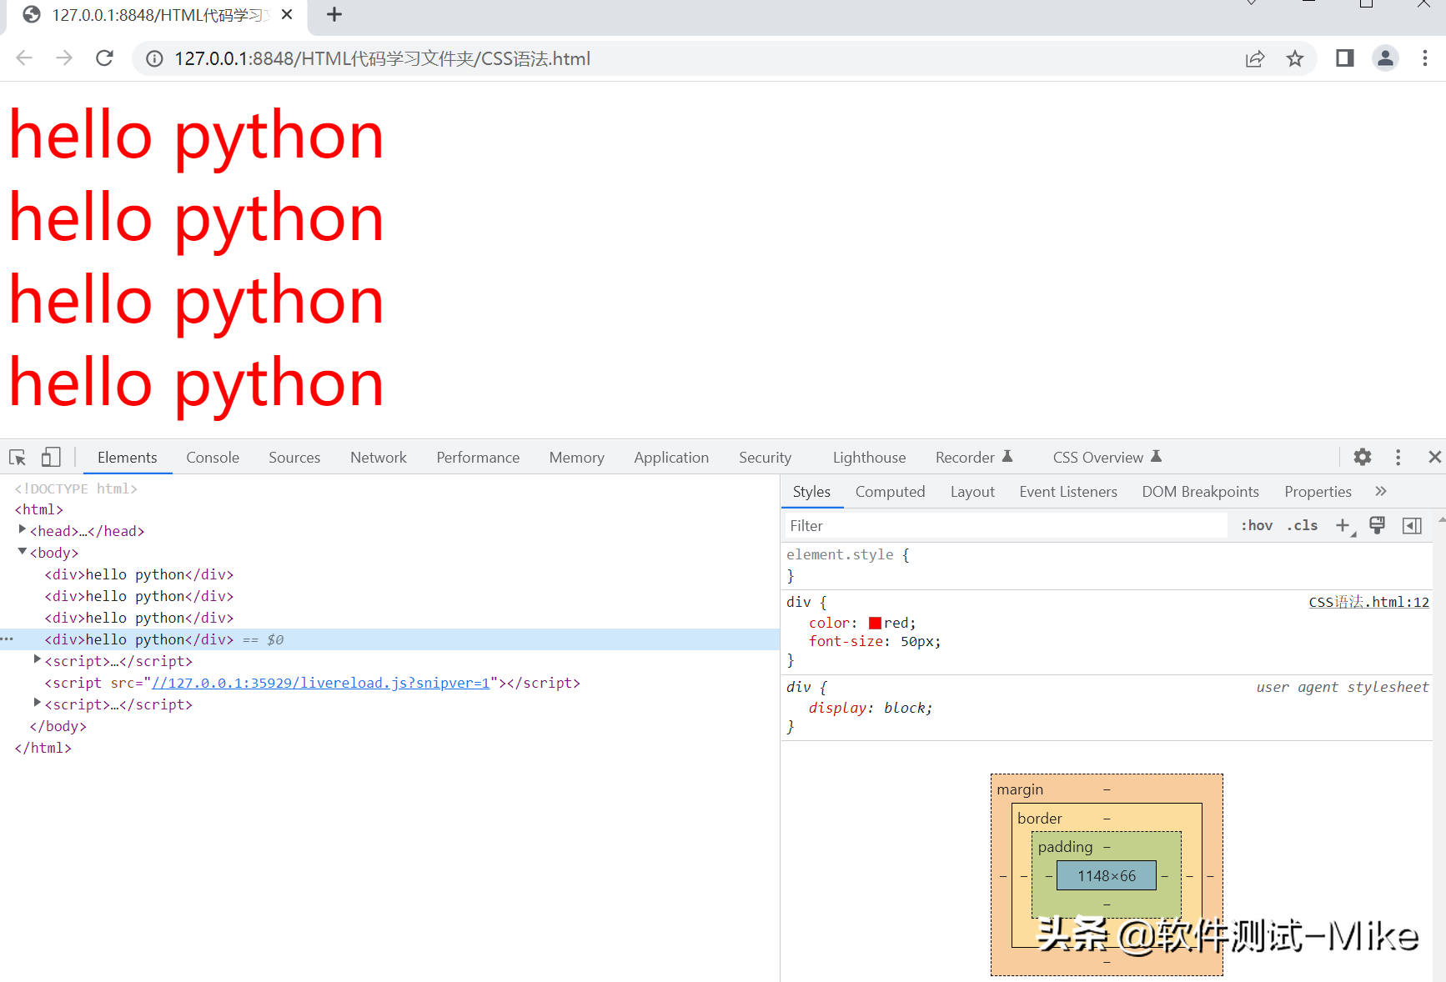
Task: Open the Recorder tab
Action: coord(973,458)
